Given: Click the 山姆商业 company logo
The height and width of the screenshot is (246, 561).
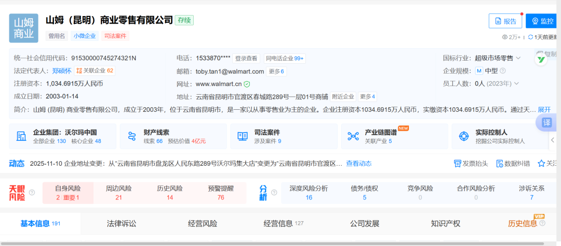Looking at the screenshot, I should pyautogui.click(x=23, y=28).
